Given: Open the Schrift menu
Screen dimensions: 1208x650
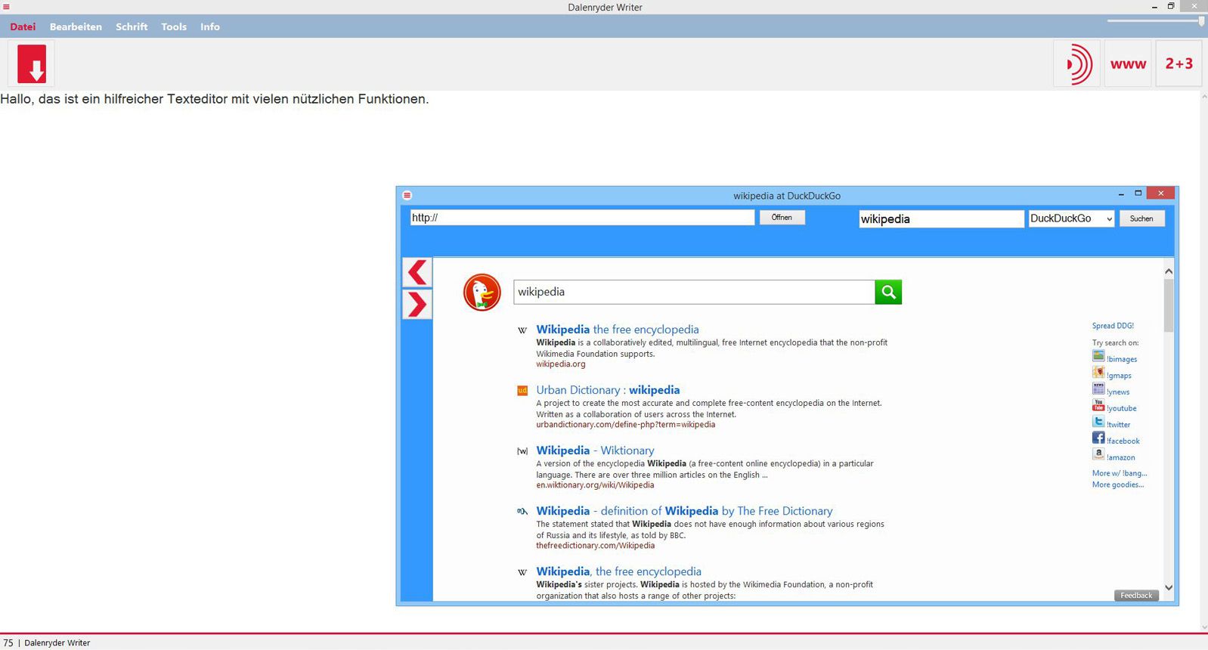Looking at the screenshot, I should coord(132,26).
